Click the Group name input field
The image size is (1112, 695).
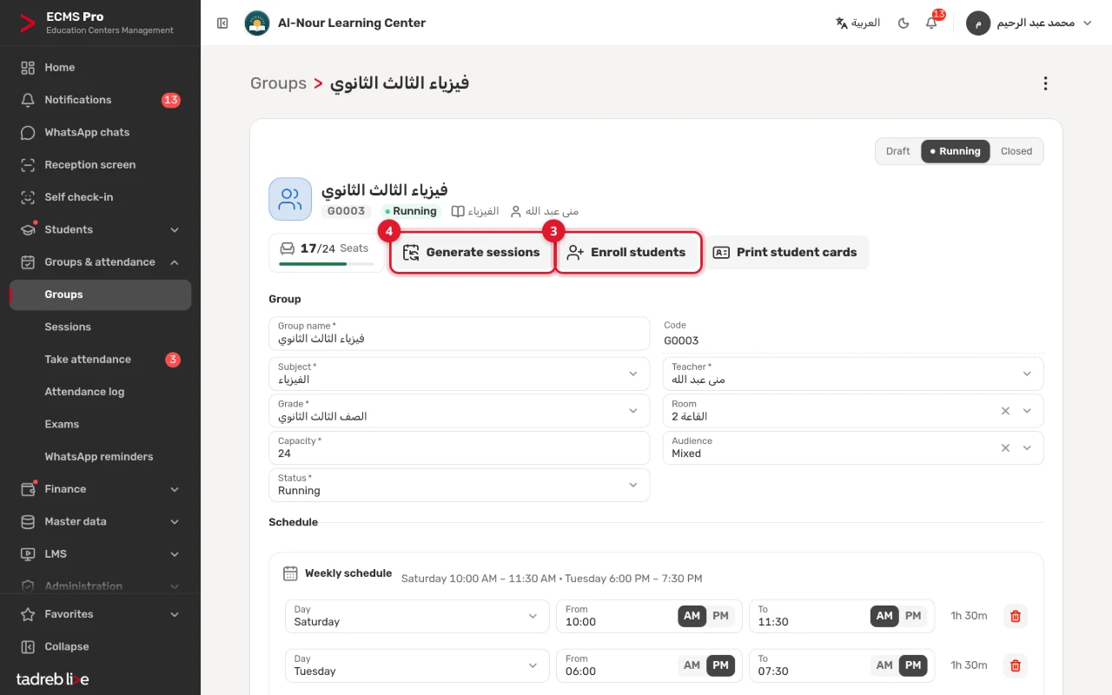click(x=460, y=334)
